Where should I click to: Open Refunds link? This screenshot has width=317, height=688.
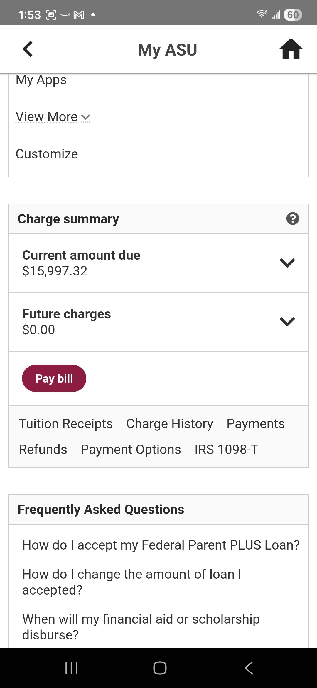pyautogui.click(x=43, y=450)
